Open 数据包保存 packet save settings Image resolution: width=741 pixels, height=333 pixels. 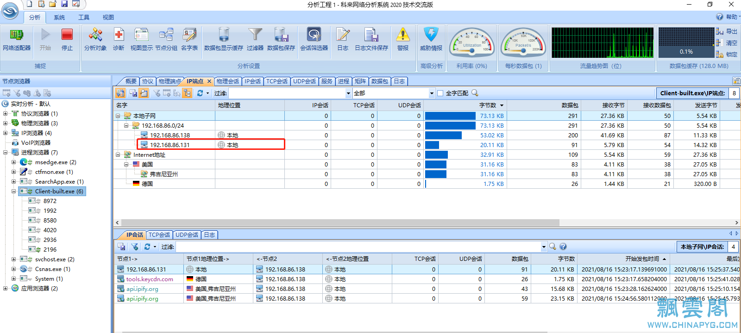tap(281, 40)
